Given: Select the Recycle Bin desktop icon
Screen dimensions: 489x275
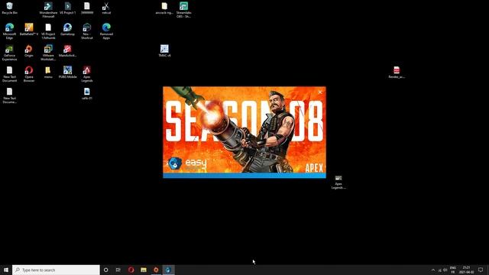Looking at the screenshot, I should point(9,8).
